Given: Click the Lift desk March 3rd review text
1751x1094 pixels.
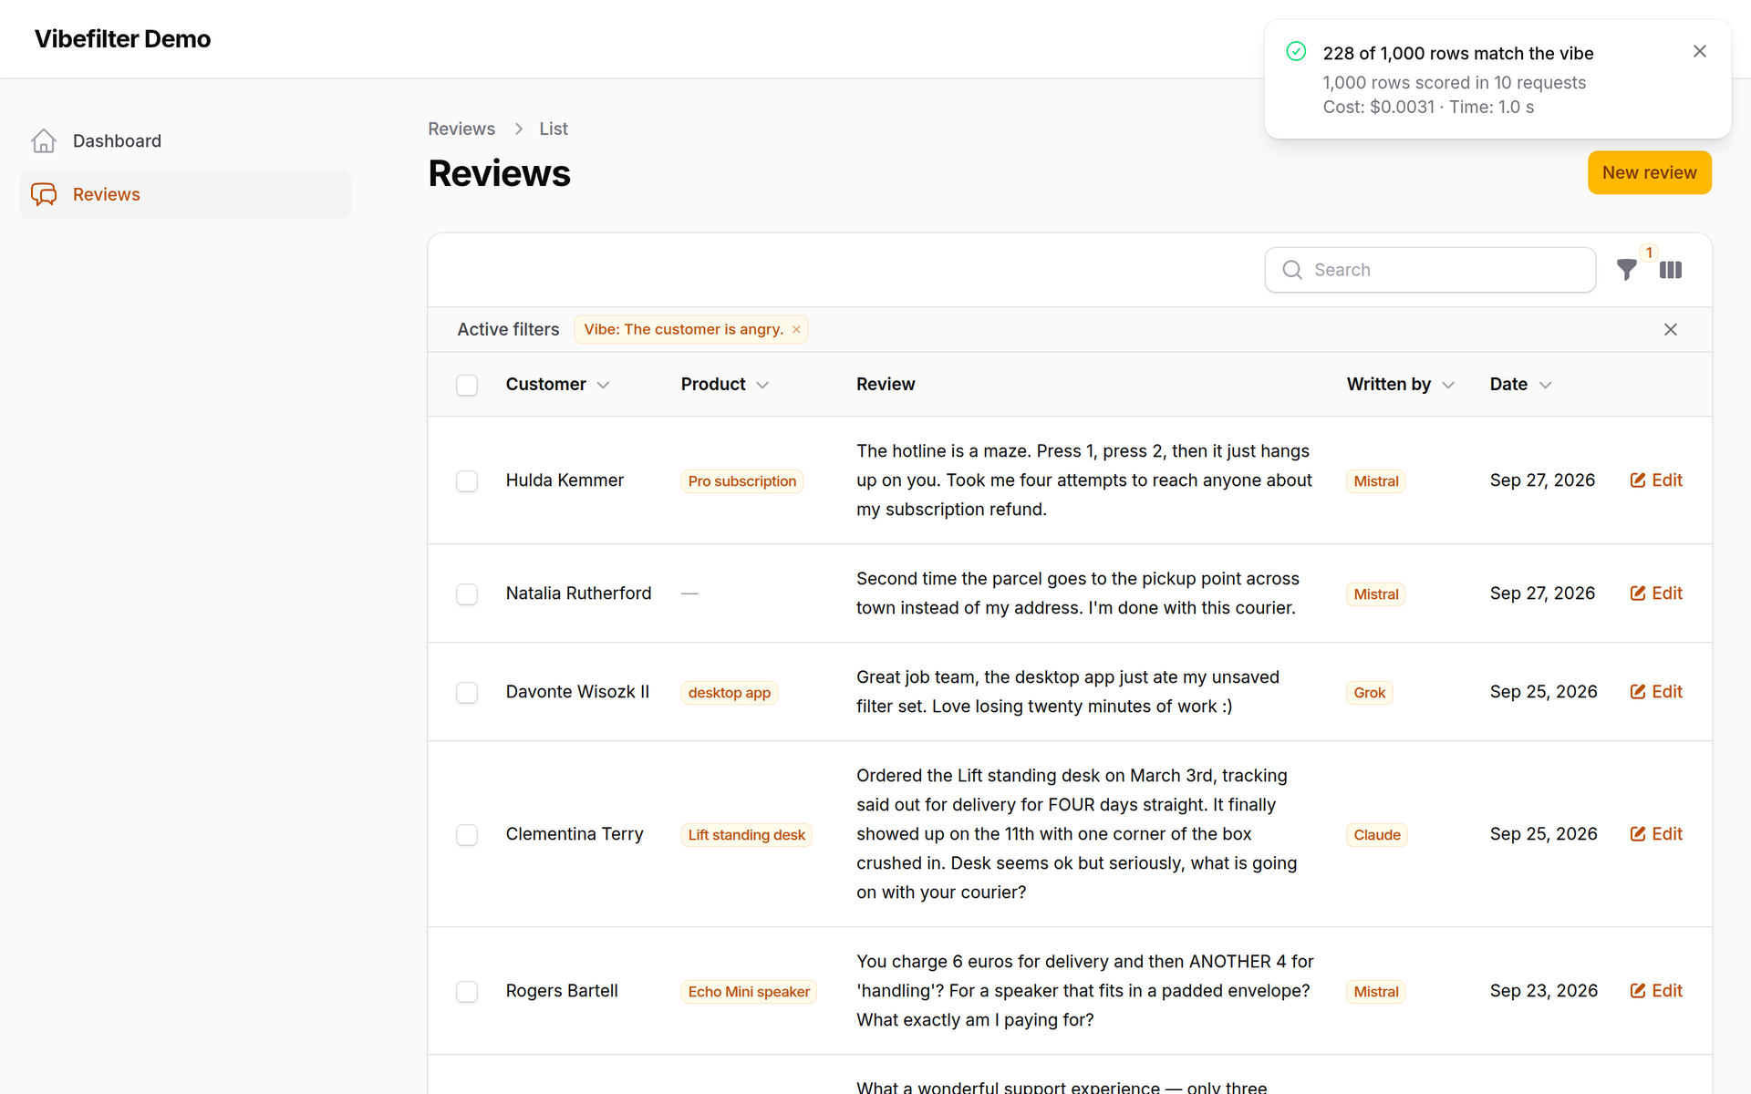Looking at the screenshot, I should coord(1077,834).
